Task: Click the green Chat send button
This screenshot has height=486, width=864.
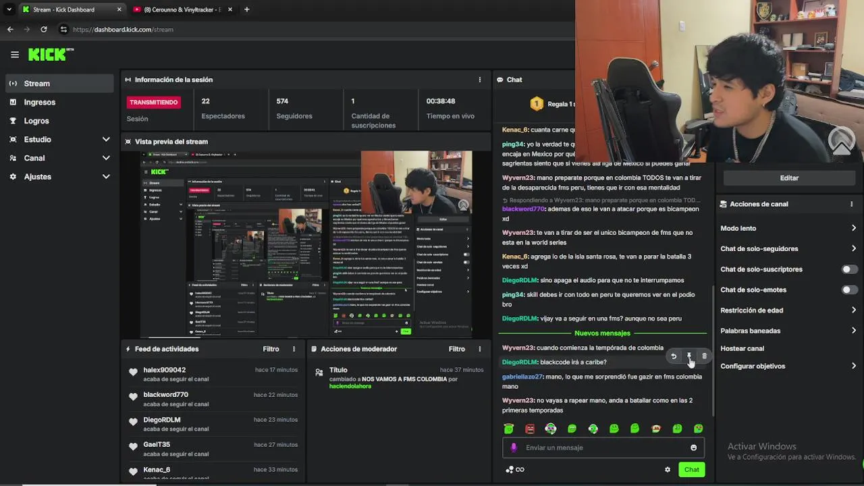Action: [691, 470]
